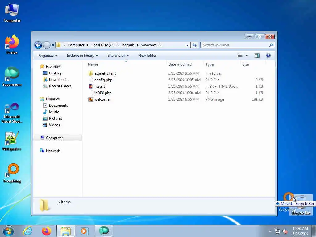The height and width of the screenshot is (237, 316).
Task: Expand the arrow after wwwroot breadcrumb
Action: click(x=160, y=45)
